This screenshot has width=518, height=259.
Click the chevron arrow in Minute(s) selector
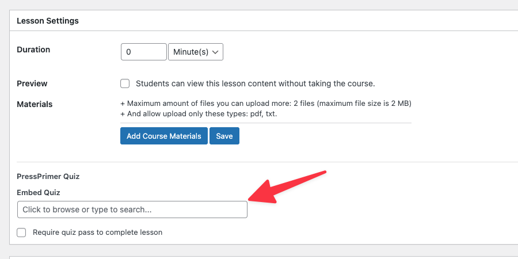click(x=216, y=52)
